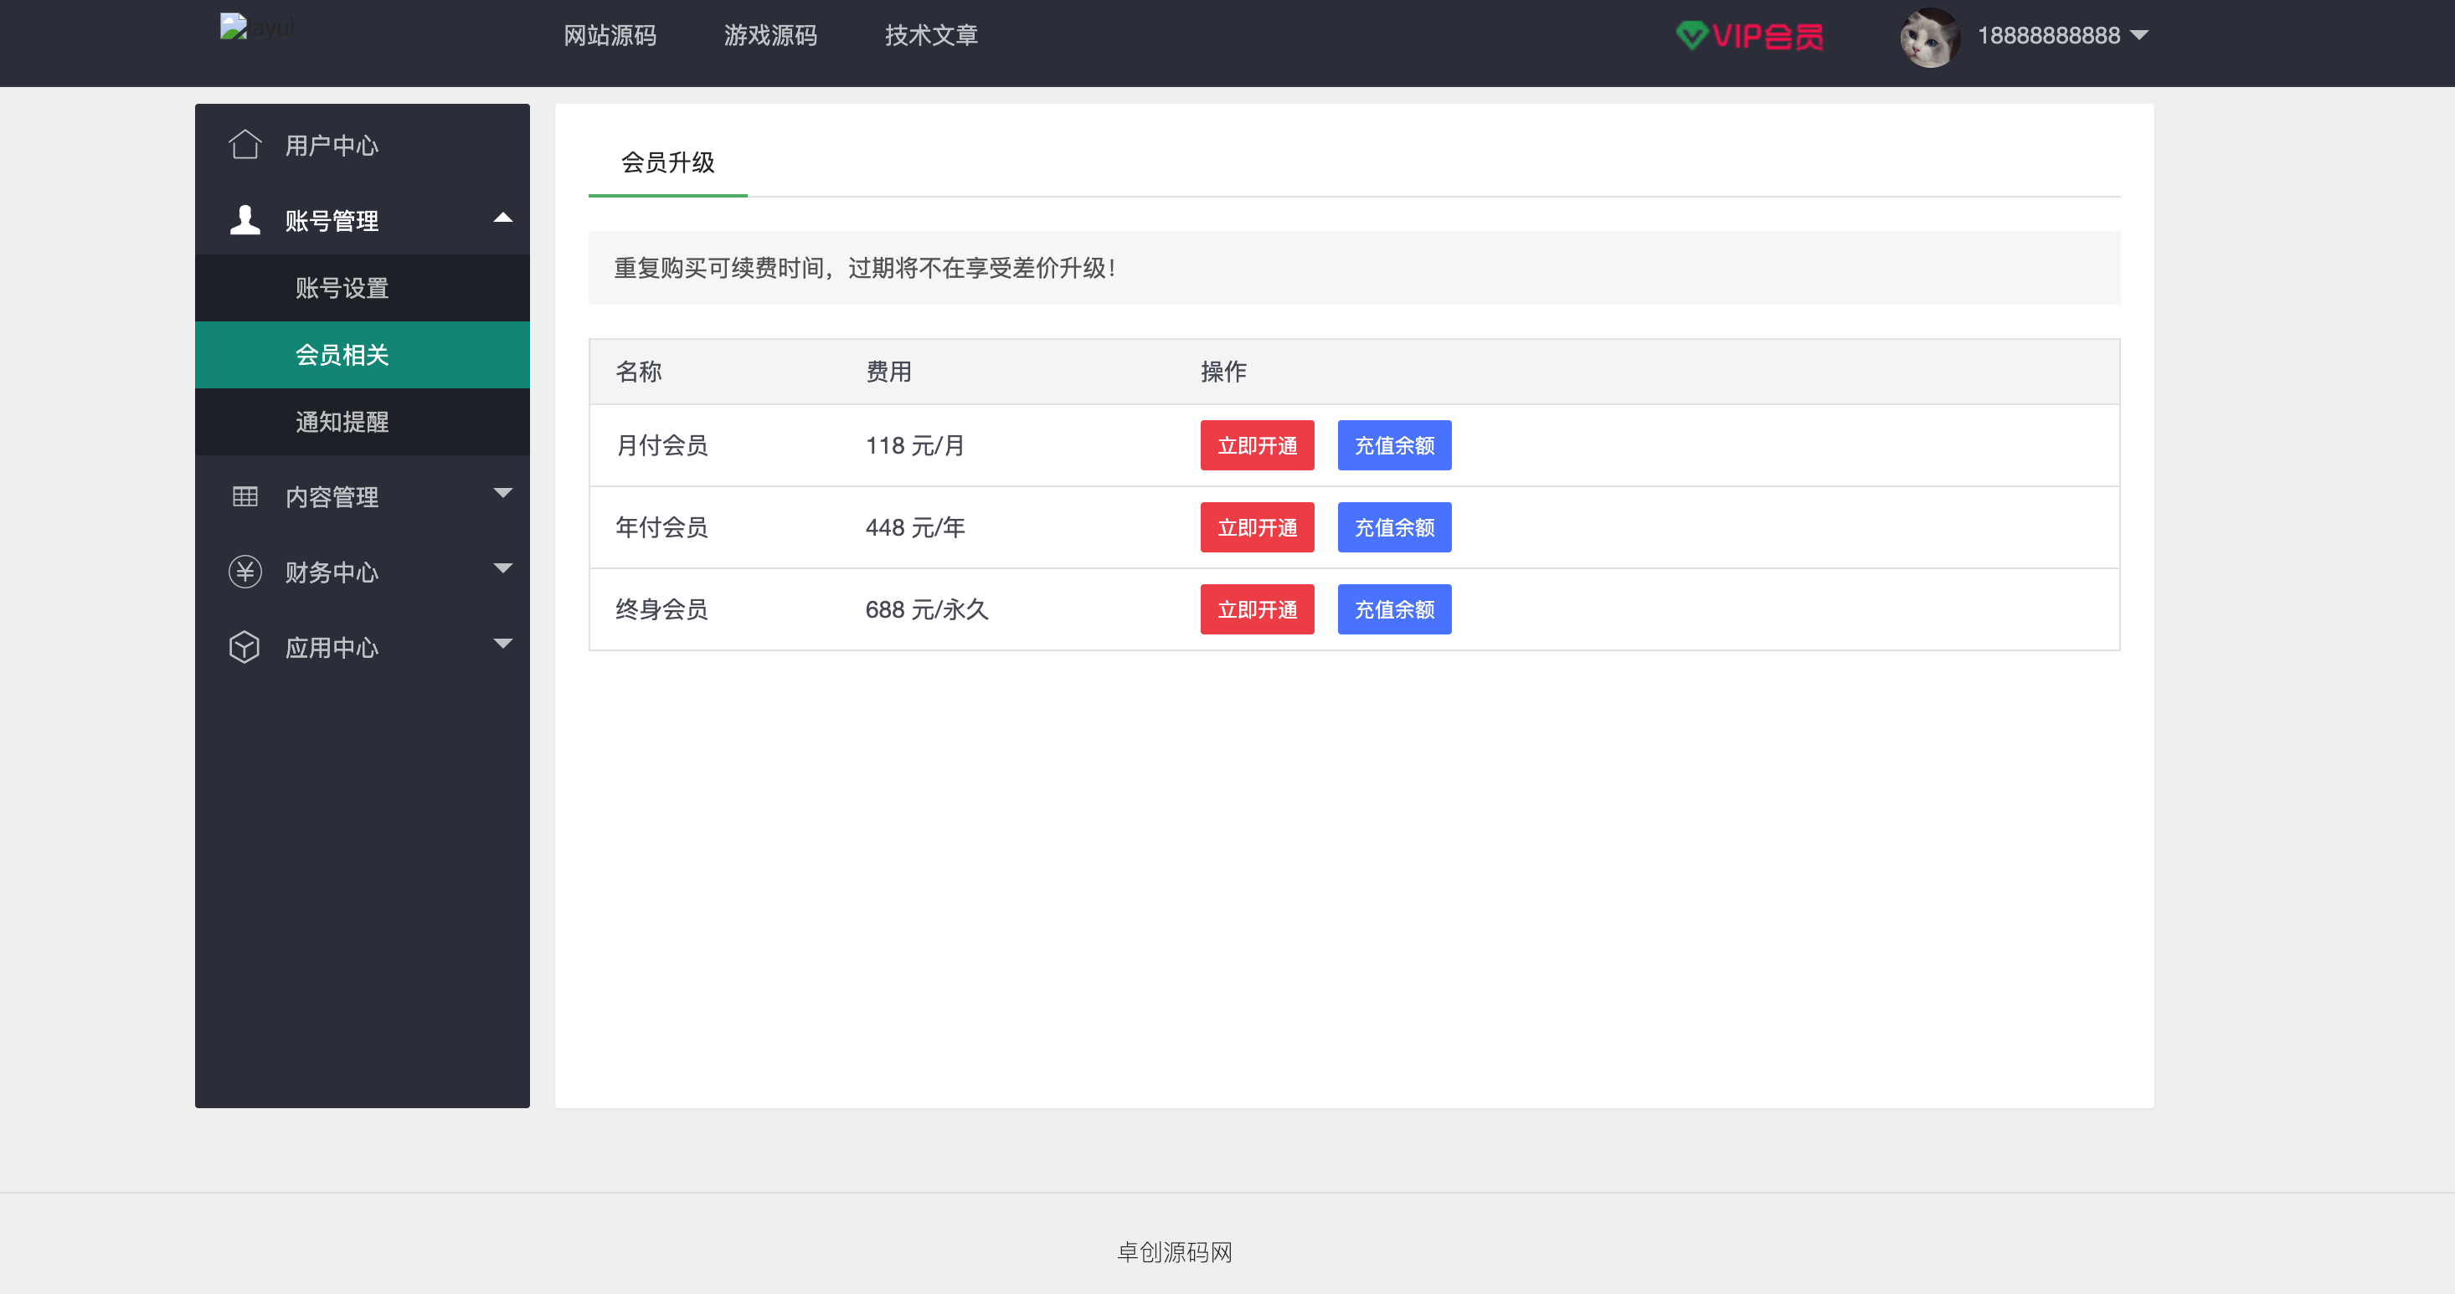Click 立即开通 for 月付会员
The width and height of the screenshot is (2455, 1294).
(x=1257, y=445)
